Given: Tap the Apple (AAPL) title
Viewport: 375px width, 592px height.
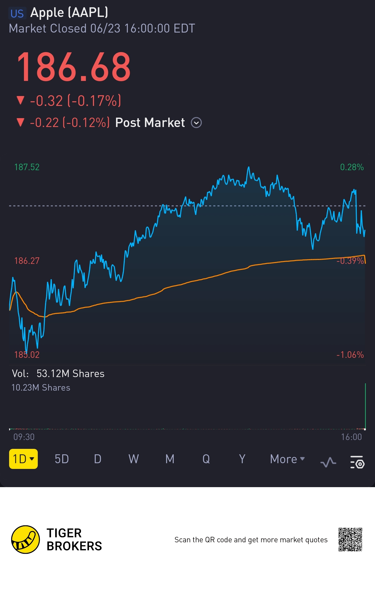Looking at the screenshot, I should point(69,12).
